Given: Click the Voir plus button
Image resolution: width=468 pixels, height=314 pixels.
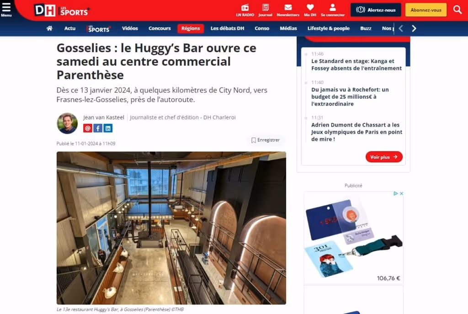Looking at the screenshot, I should click(x=384, y=157).
